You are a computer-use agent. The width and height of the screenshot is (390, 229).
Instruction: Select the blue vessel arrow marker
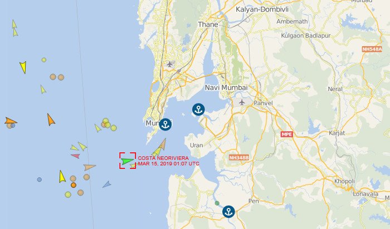click(107, 185)
